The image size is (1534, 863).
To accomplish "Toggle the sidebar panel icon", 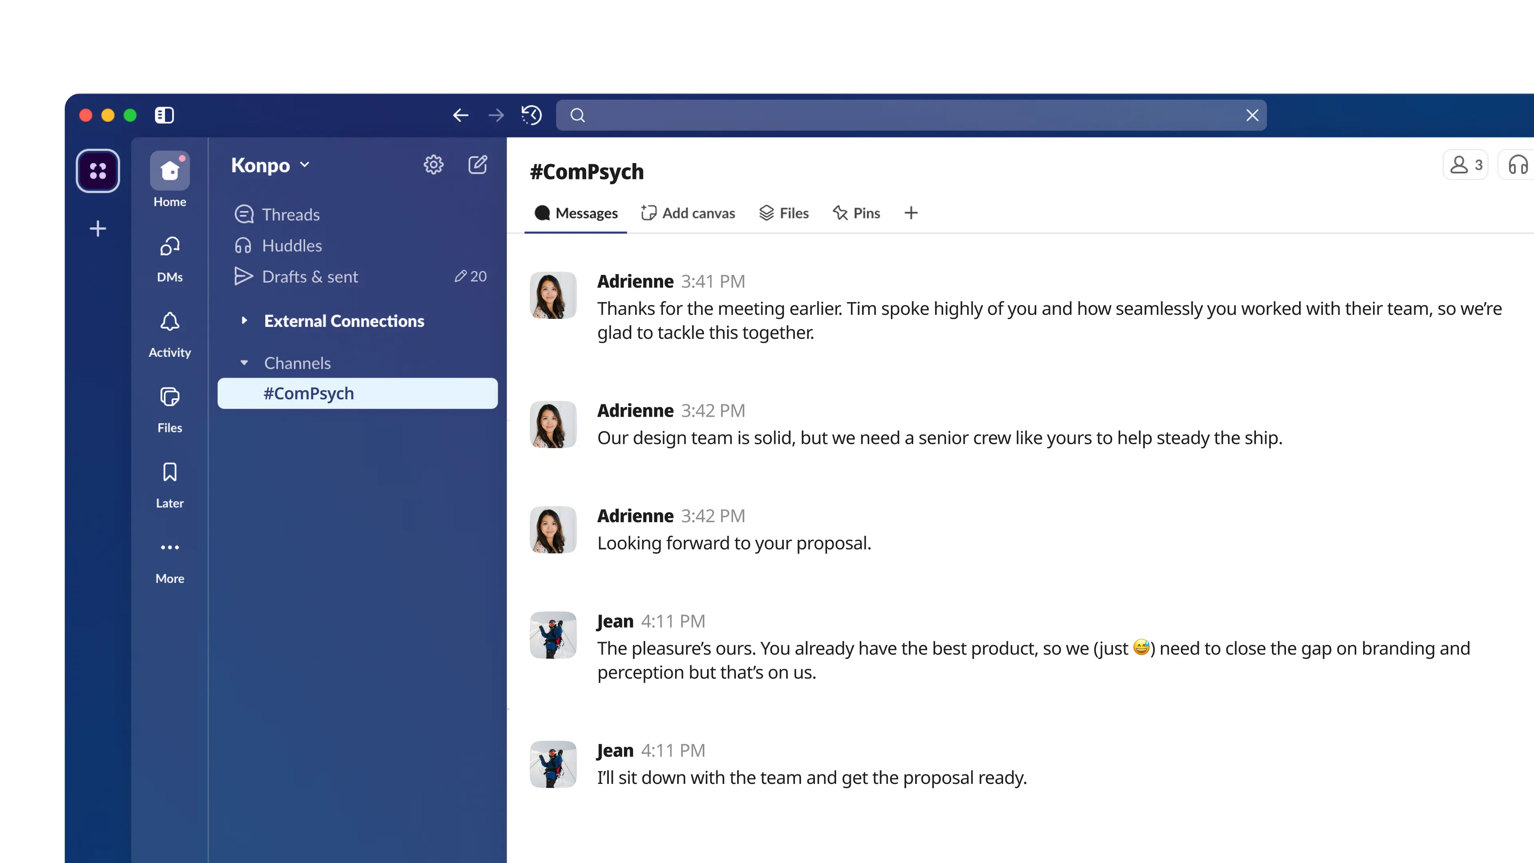I will [164, 115].
